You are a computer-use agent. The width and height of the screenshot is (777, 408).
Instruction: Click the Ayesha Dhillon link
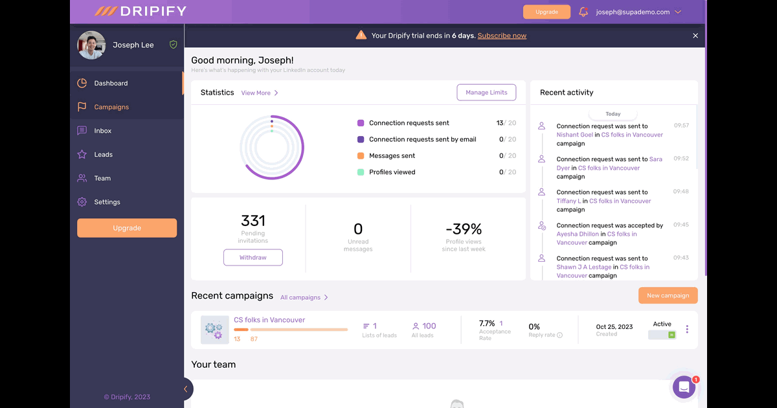pos(578,234)
